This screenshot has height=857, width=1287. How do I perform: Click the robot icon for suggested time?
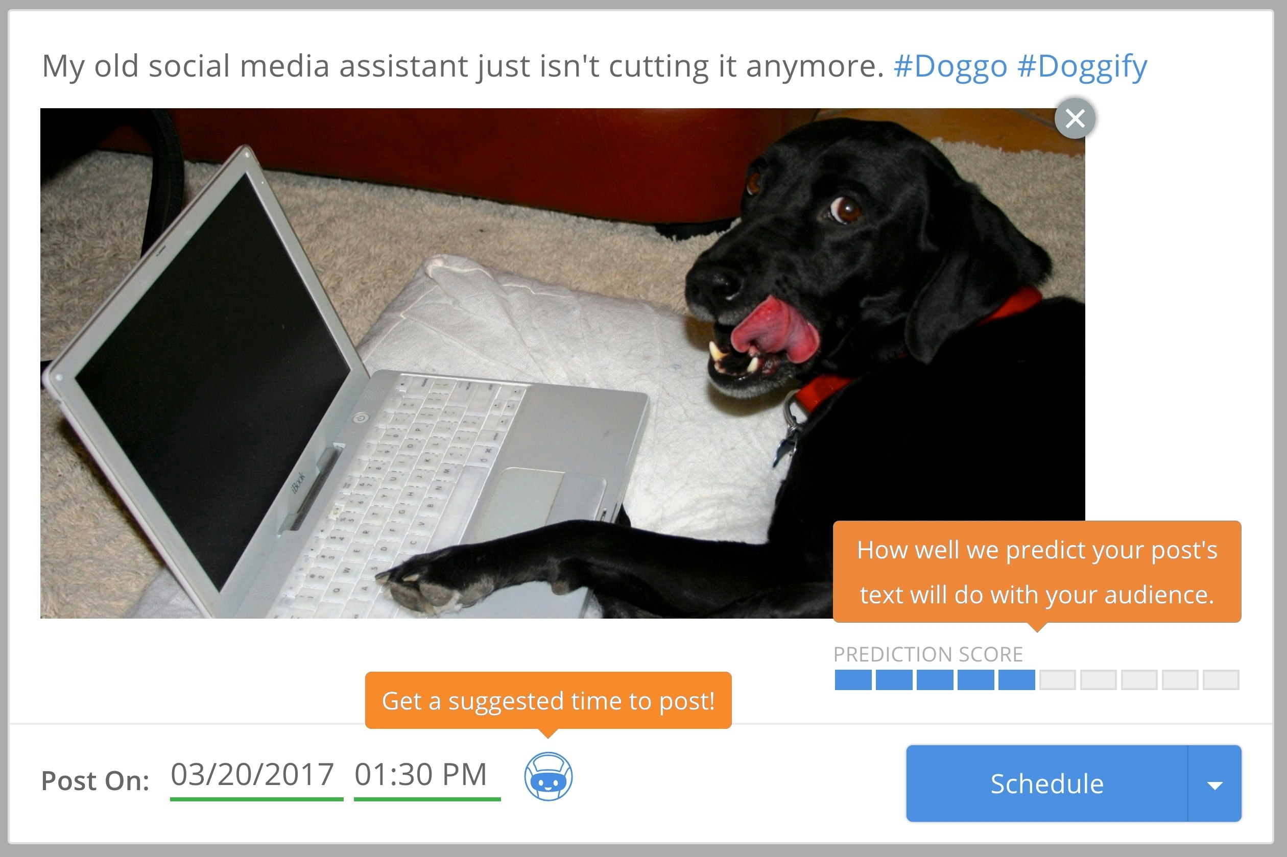[x=549, y=777]
